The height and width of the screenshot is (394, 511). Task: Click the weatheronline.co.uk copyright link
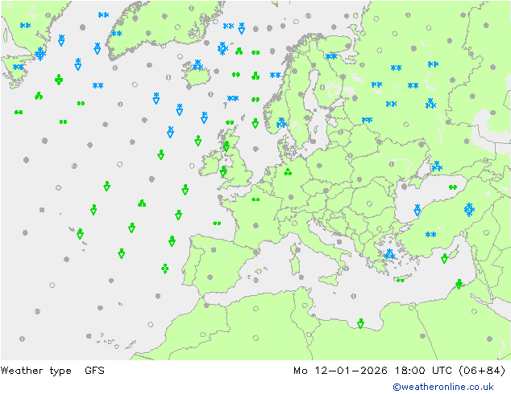(x=443, y=387)
